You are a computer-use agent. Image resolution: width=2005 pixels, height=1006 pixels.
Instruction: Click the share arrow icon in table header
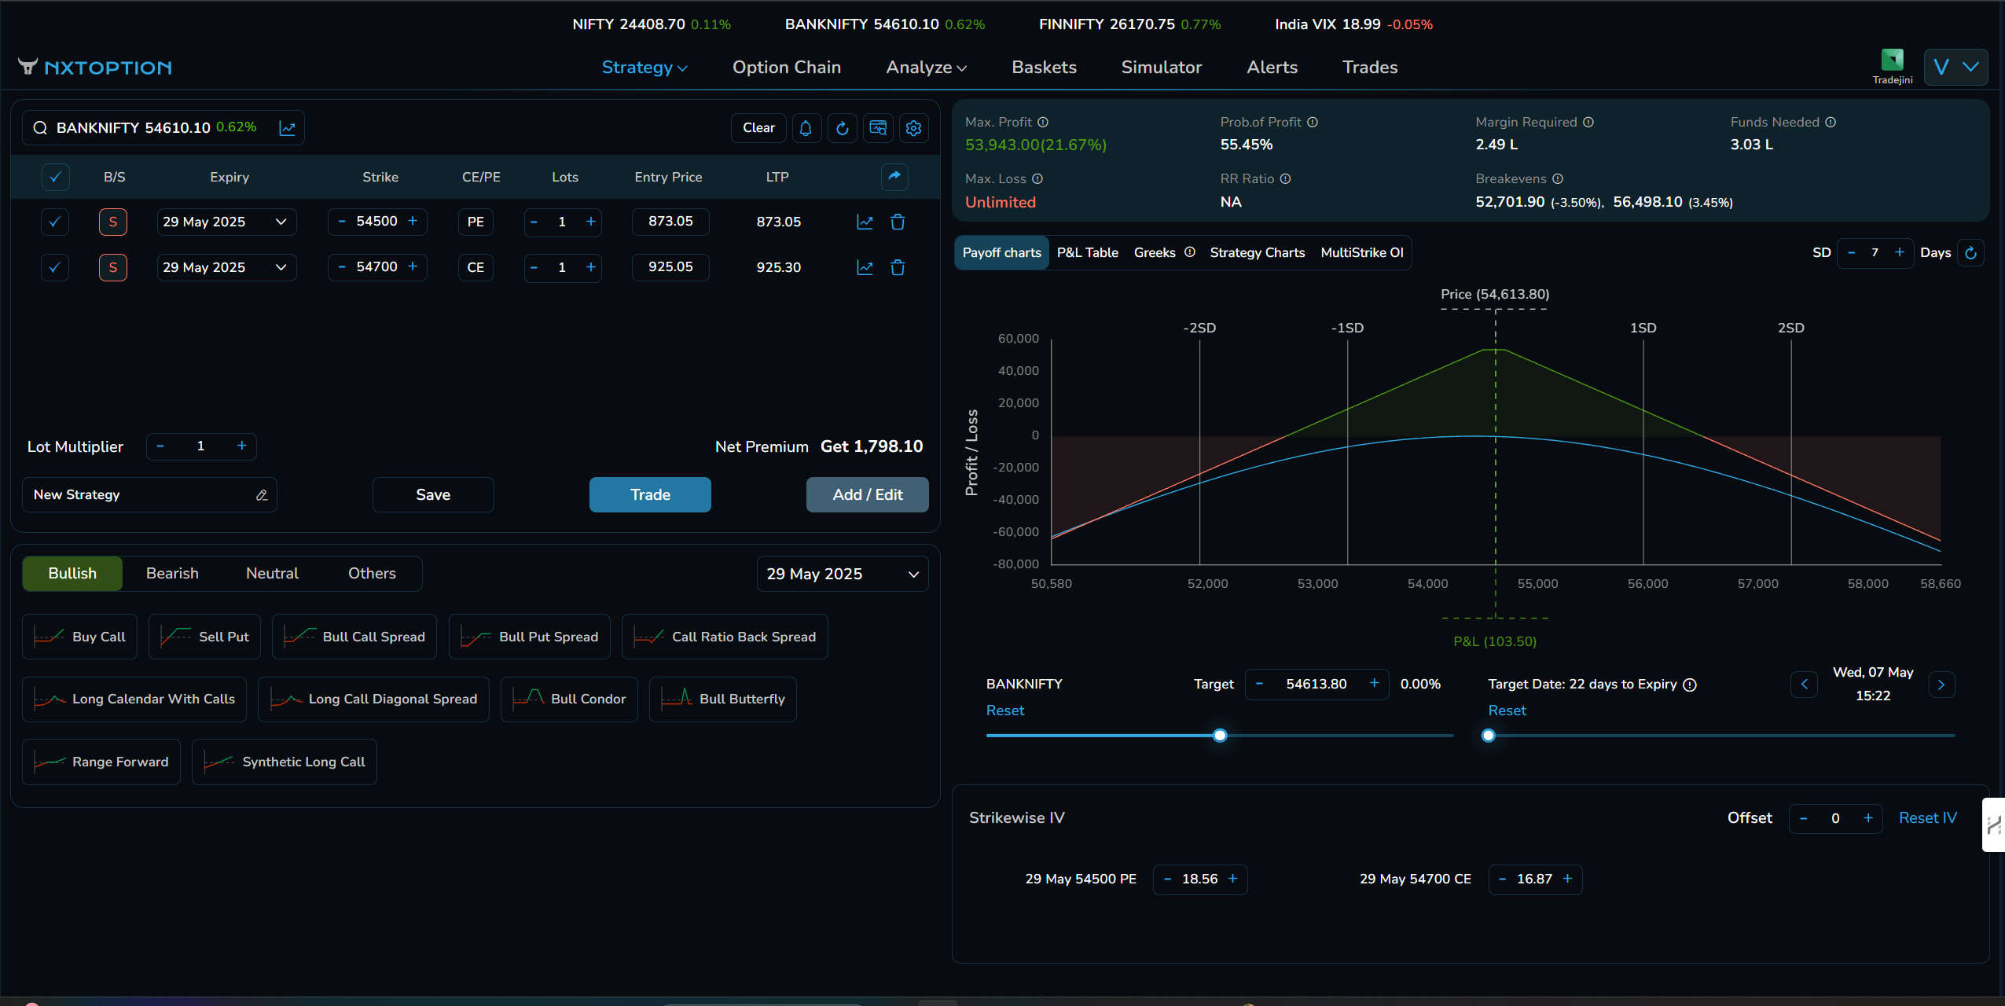tap(894, 177)
